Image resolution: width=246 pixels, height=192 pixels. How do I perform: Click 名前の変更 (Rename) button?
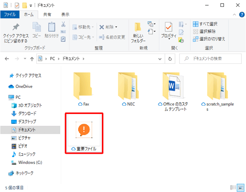point(112,37)
